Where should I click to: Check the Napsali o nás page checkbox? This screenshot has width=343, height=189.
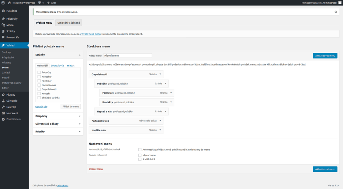tap(39, 85)
